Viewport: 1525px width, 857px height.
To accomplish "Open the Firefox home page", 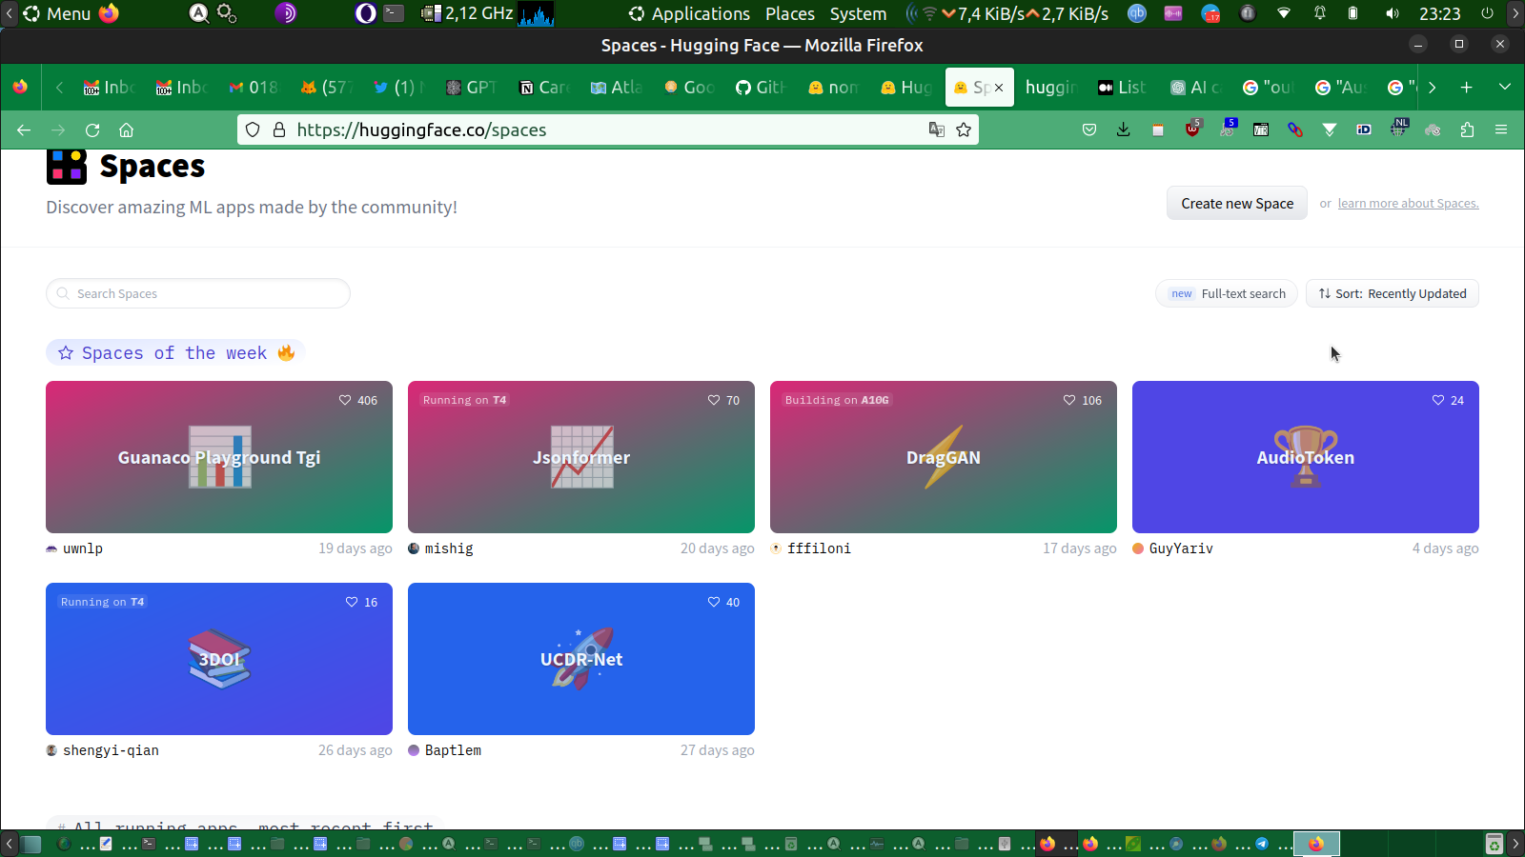I will (x=126, y=130).
